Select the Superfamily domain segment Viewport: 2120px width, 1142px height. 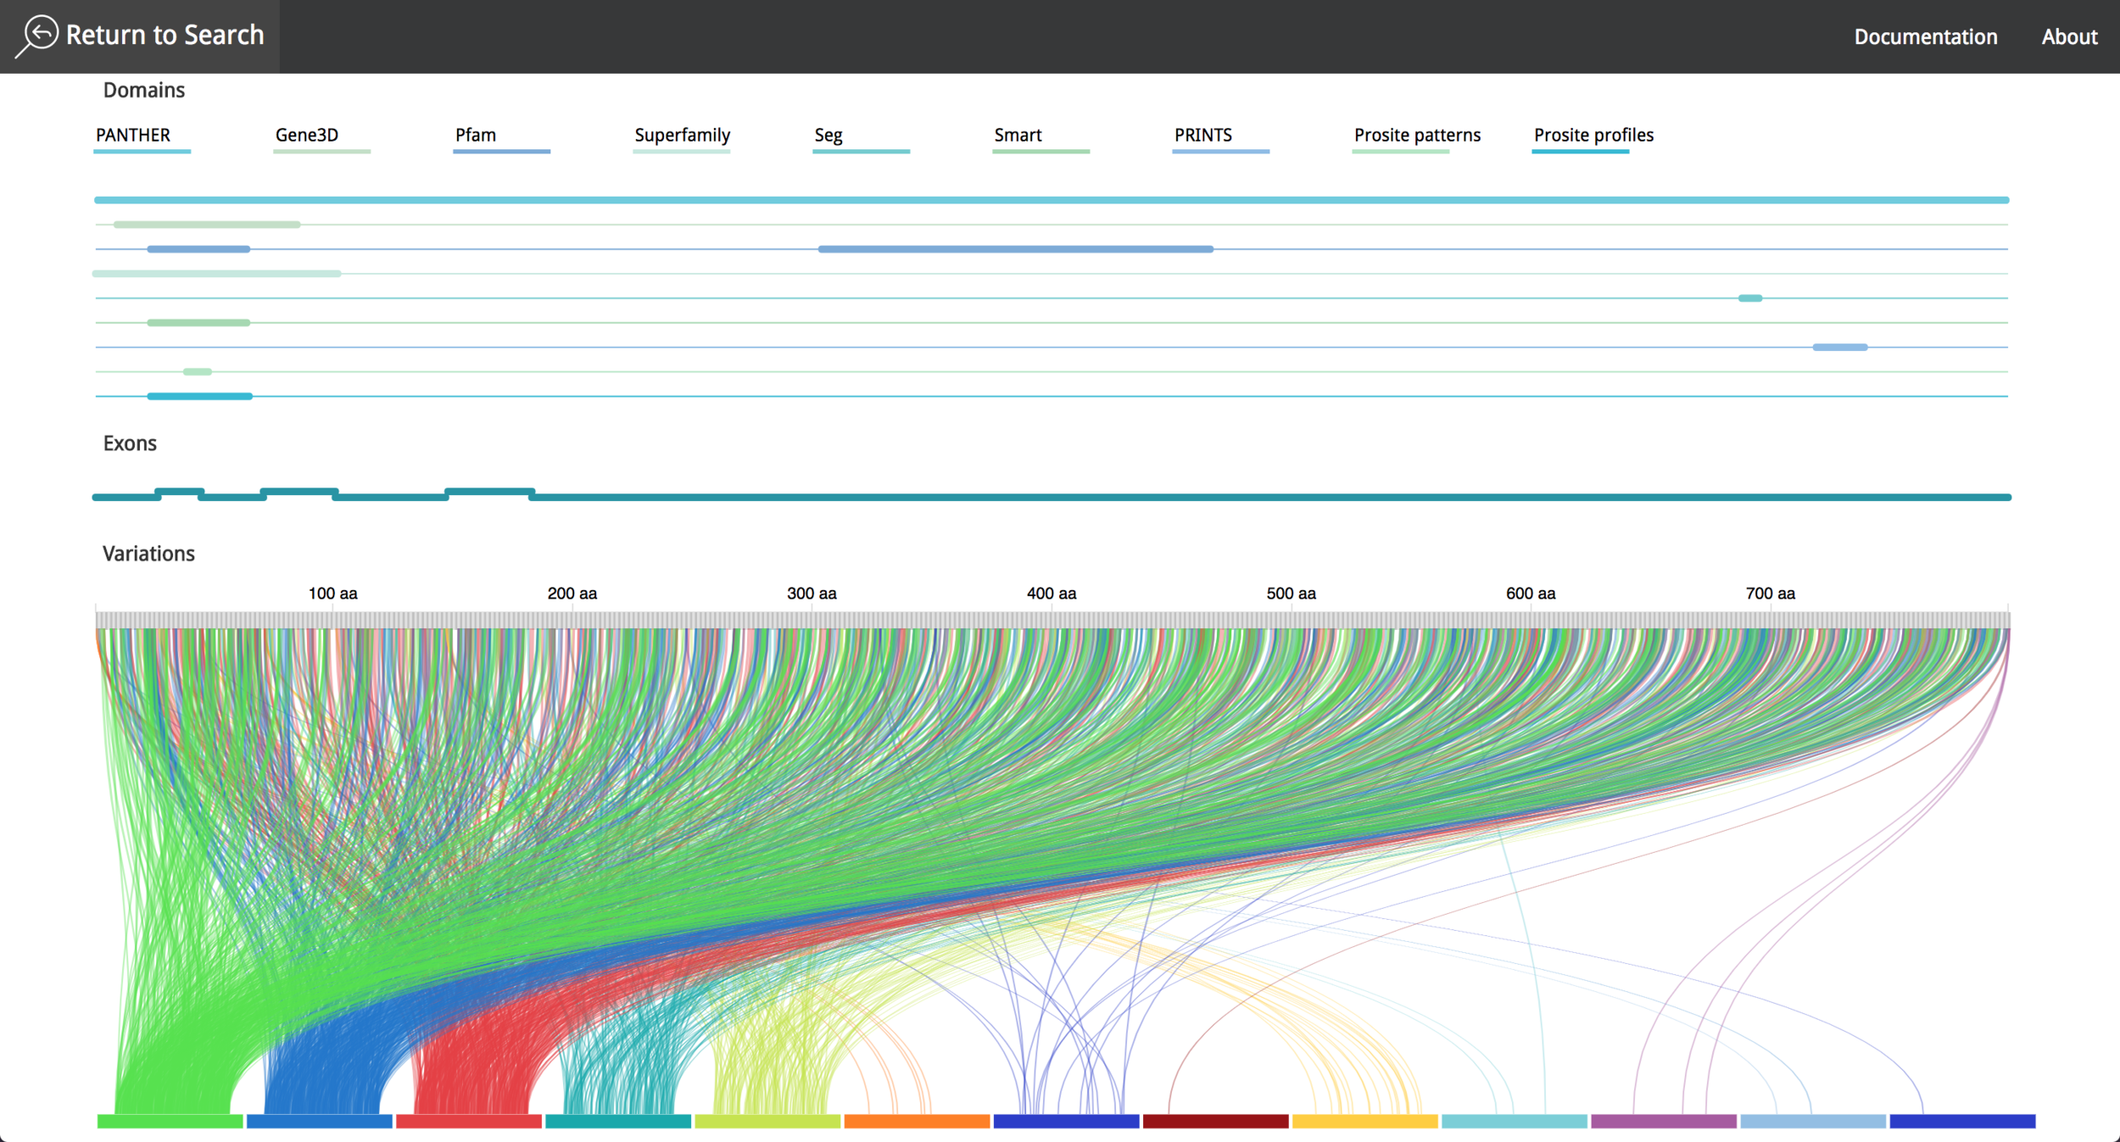pyautogui.click(x=216, y=274)
